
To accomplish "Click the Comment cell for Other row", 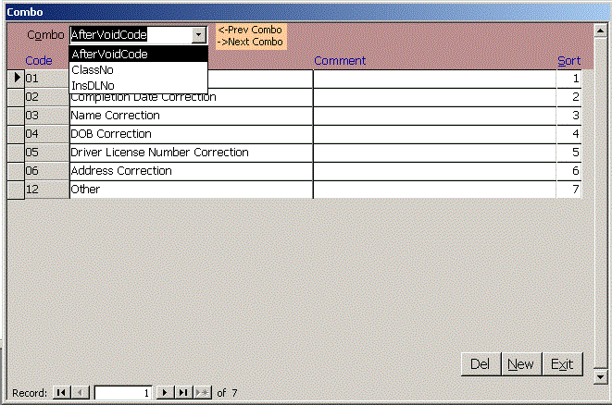I will coord(433,190).
